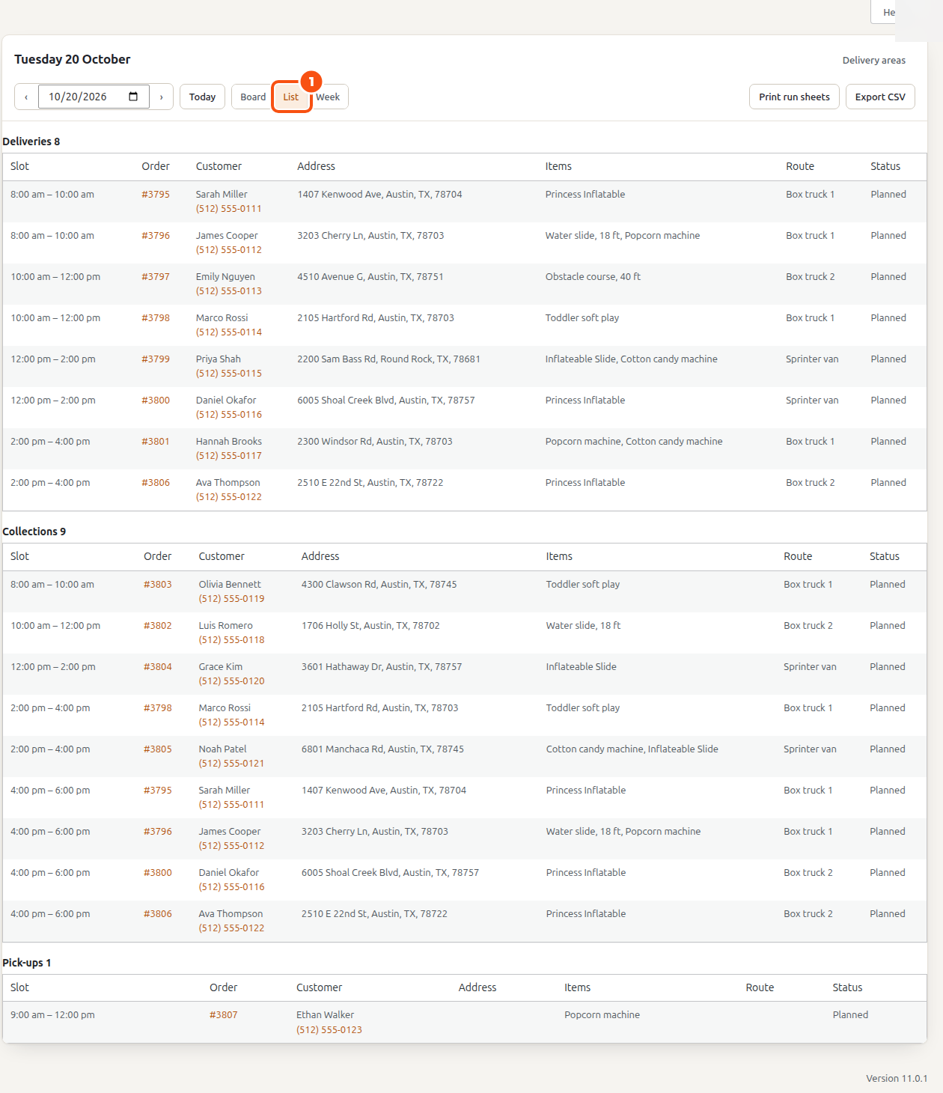Select address 4510 Avenue G, Austin
Image resolution: width=943 pixels, height=1093 pixels.
pyautogui.click(x=370, y=276)
